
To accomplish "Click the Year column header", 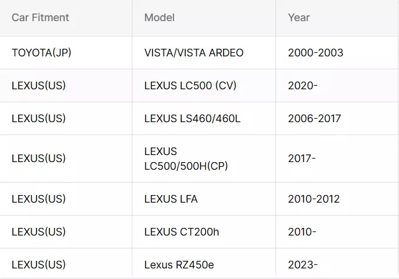I will pos(299,18).
